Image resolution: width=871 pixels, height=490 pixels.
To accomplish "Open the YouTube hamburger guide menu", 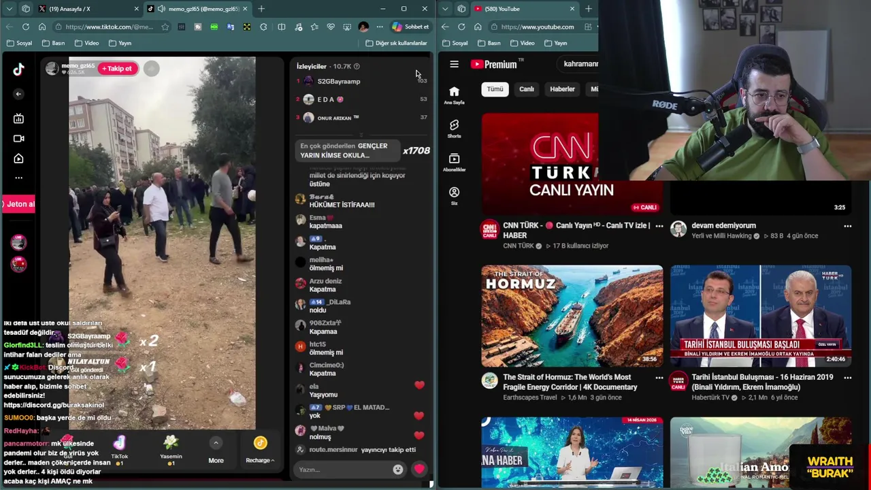I will (454, 64).
